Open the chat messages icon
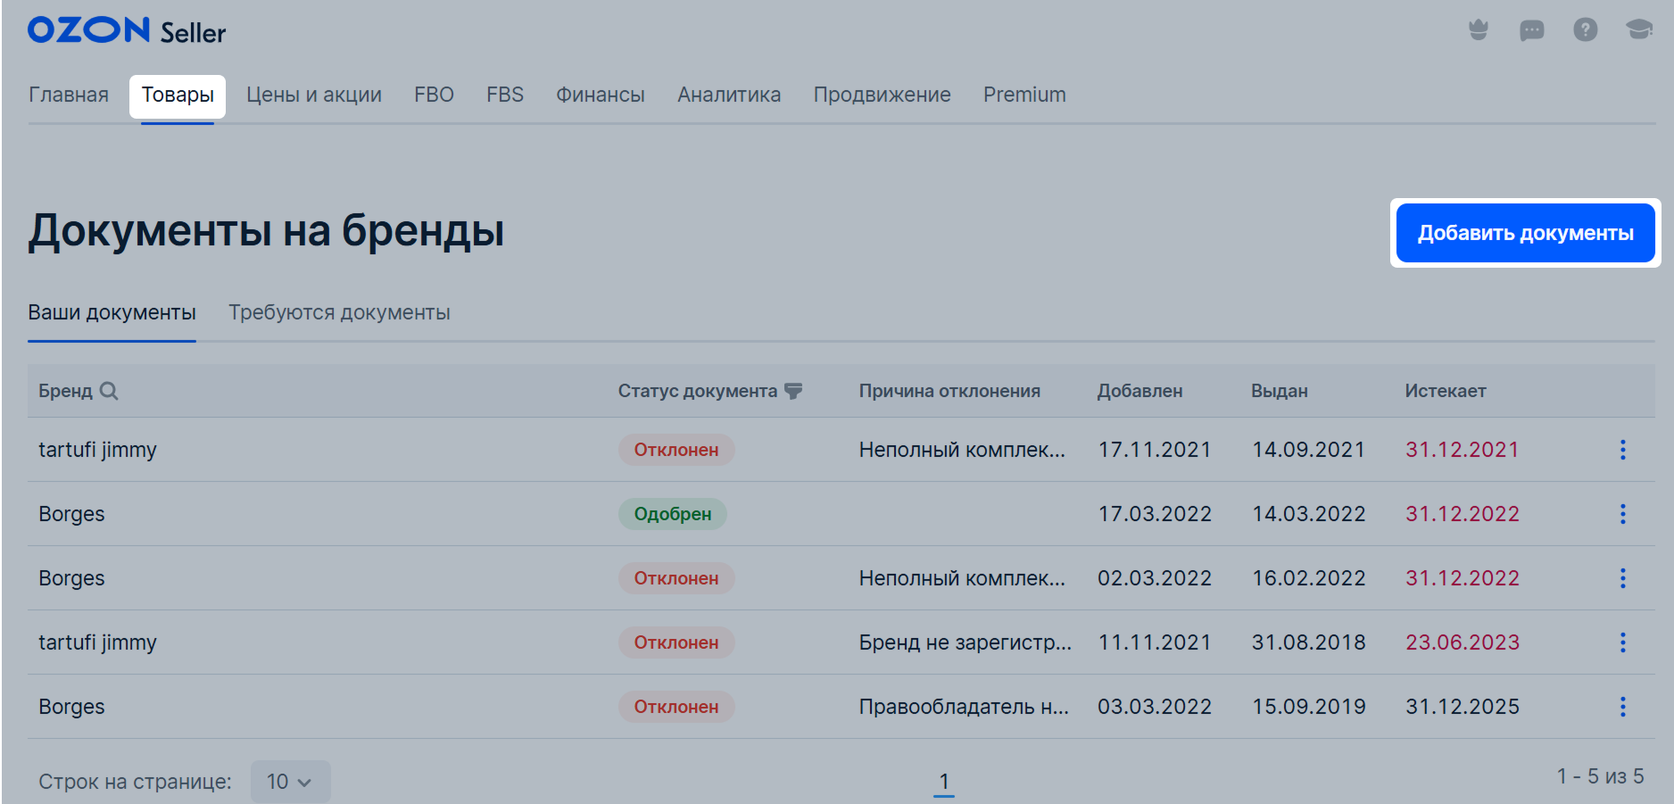1674x804 pixels. coord(1532,30)
